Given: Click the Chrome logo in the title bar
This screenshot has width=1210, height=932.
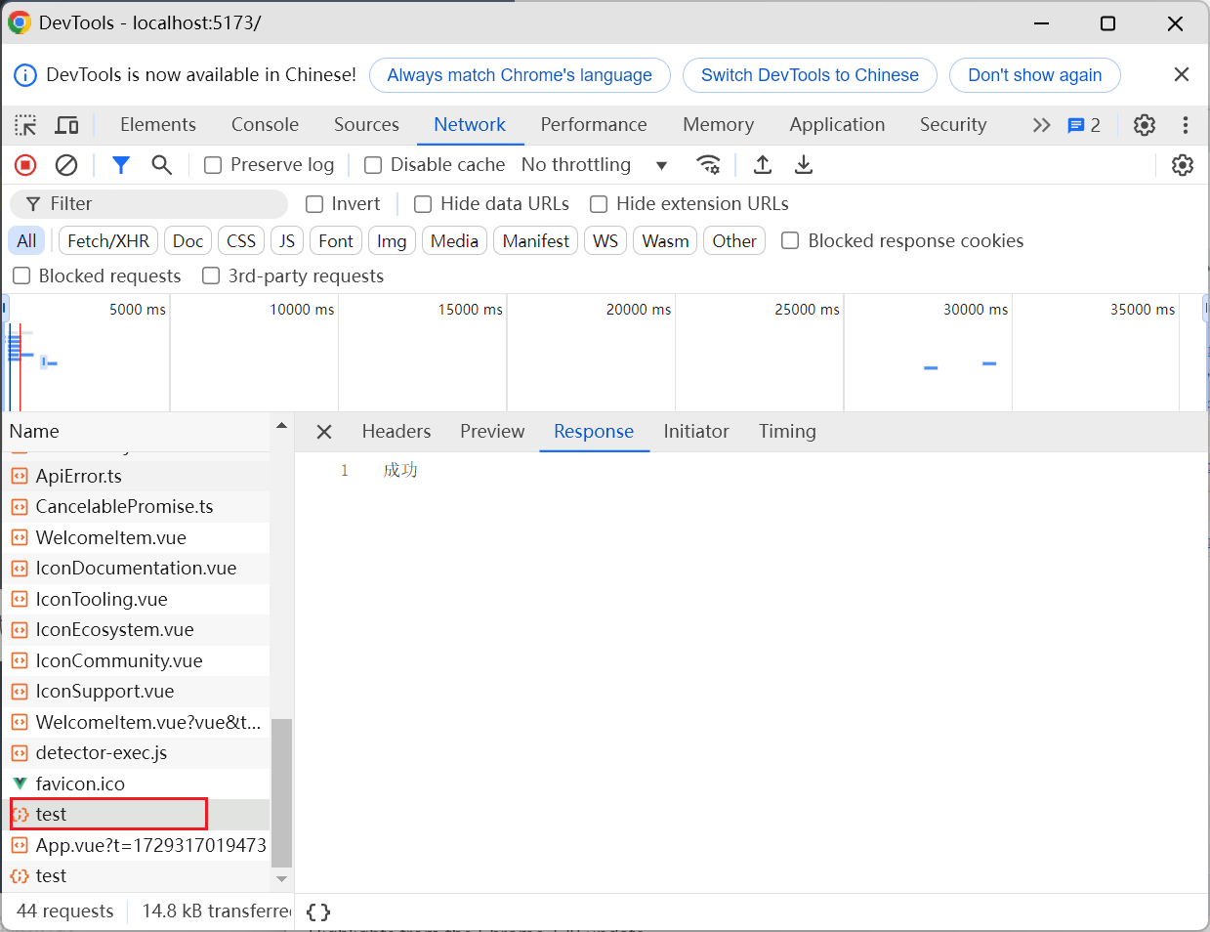Looking at the screenshot, I should click(20, 22).
